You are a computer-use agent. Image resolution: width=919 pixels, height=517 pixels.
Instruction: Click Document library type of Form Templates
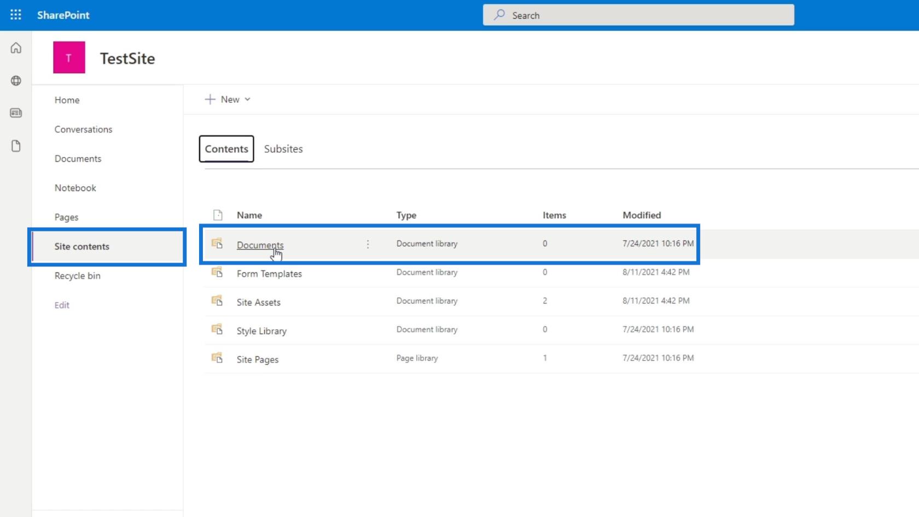[427, 272]
